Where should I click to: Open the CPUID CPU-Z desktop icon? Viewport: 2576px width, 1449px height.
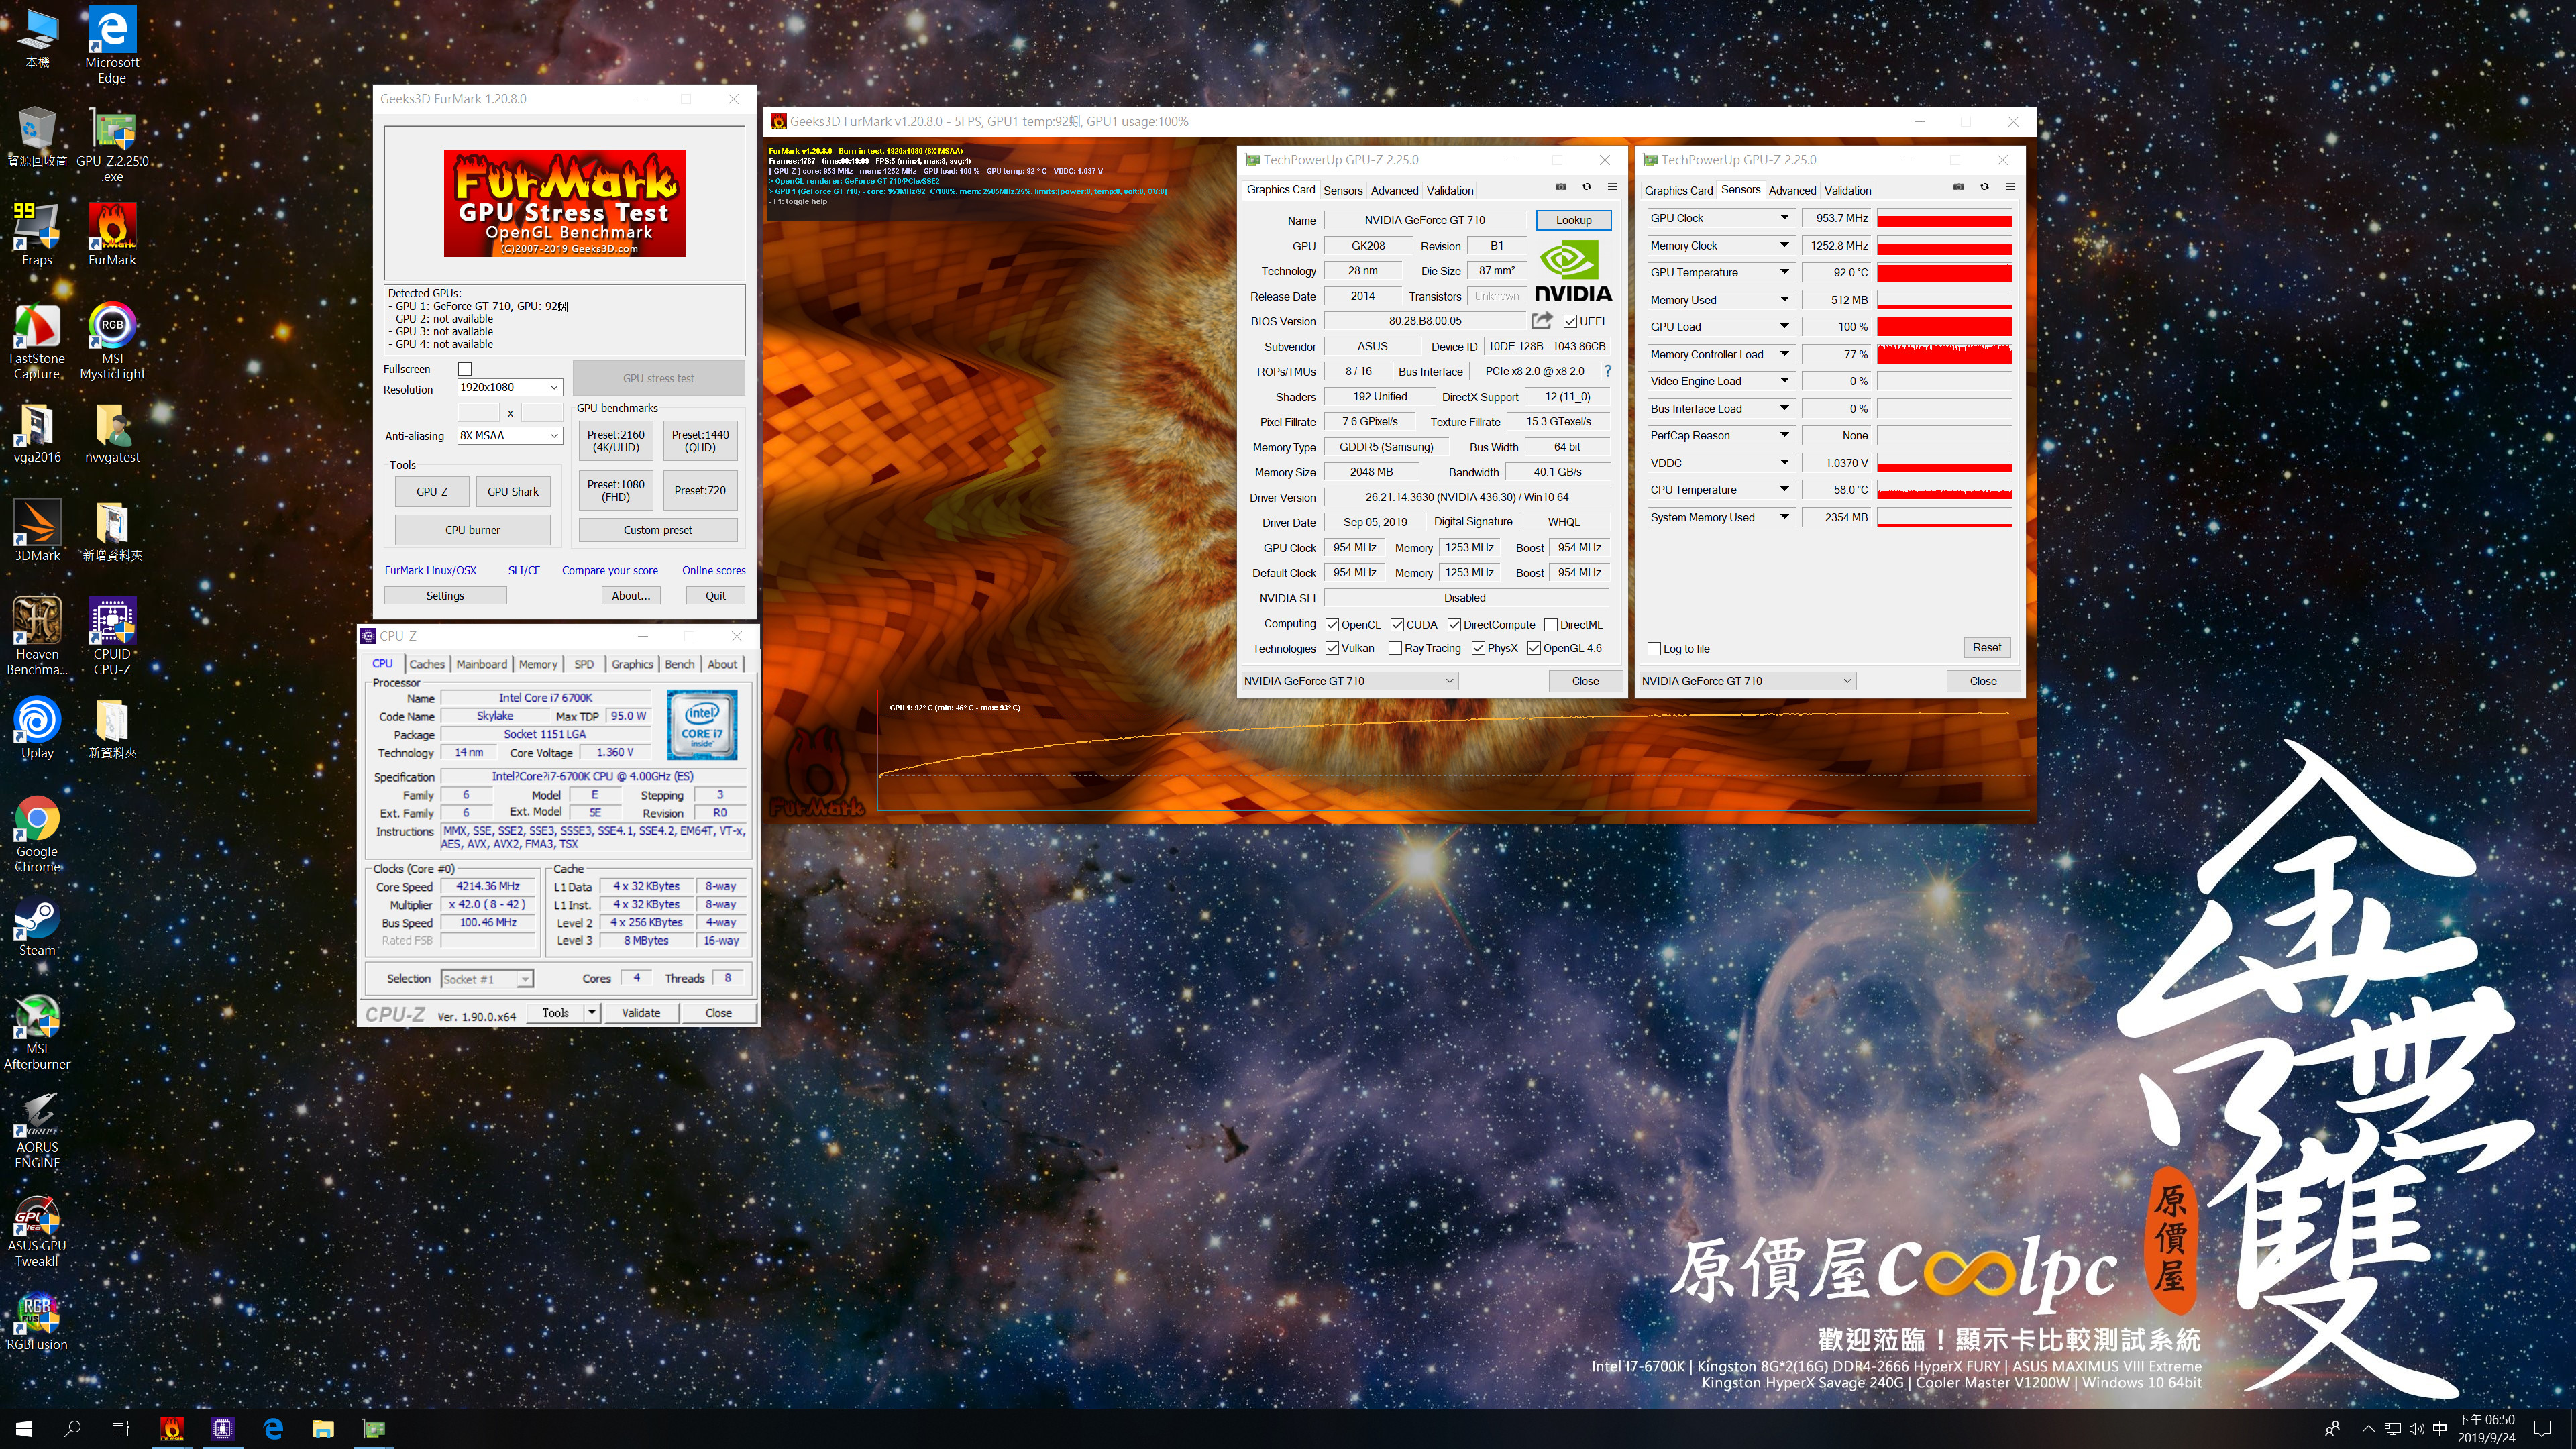point(112,636)
